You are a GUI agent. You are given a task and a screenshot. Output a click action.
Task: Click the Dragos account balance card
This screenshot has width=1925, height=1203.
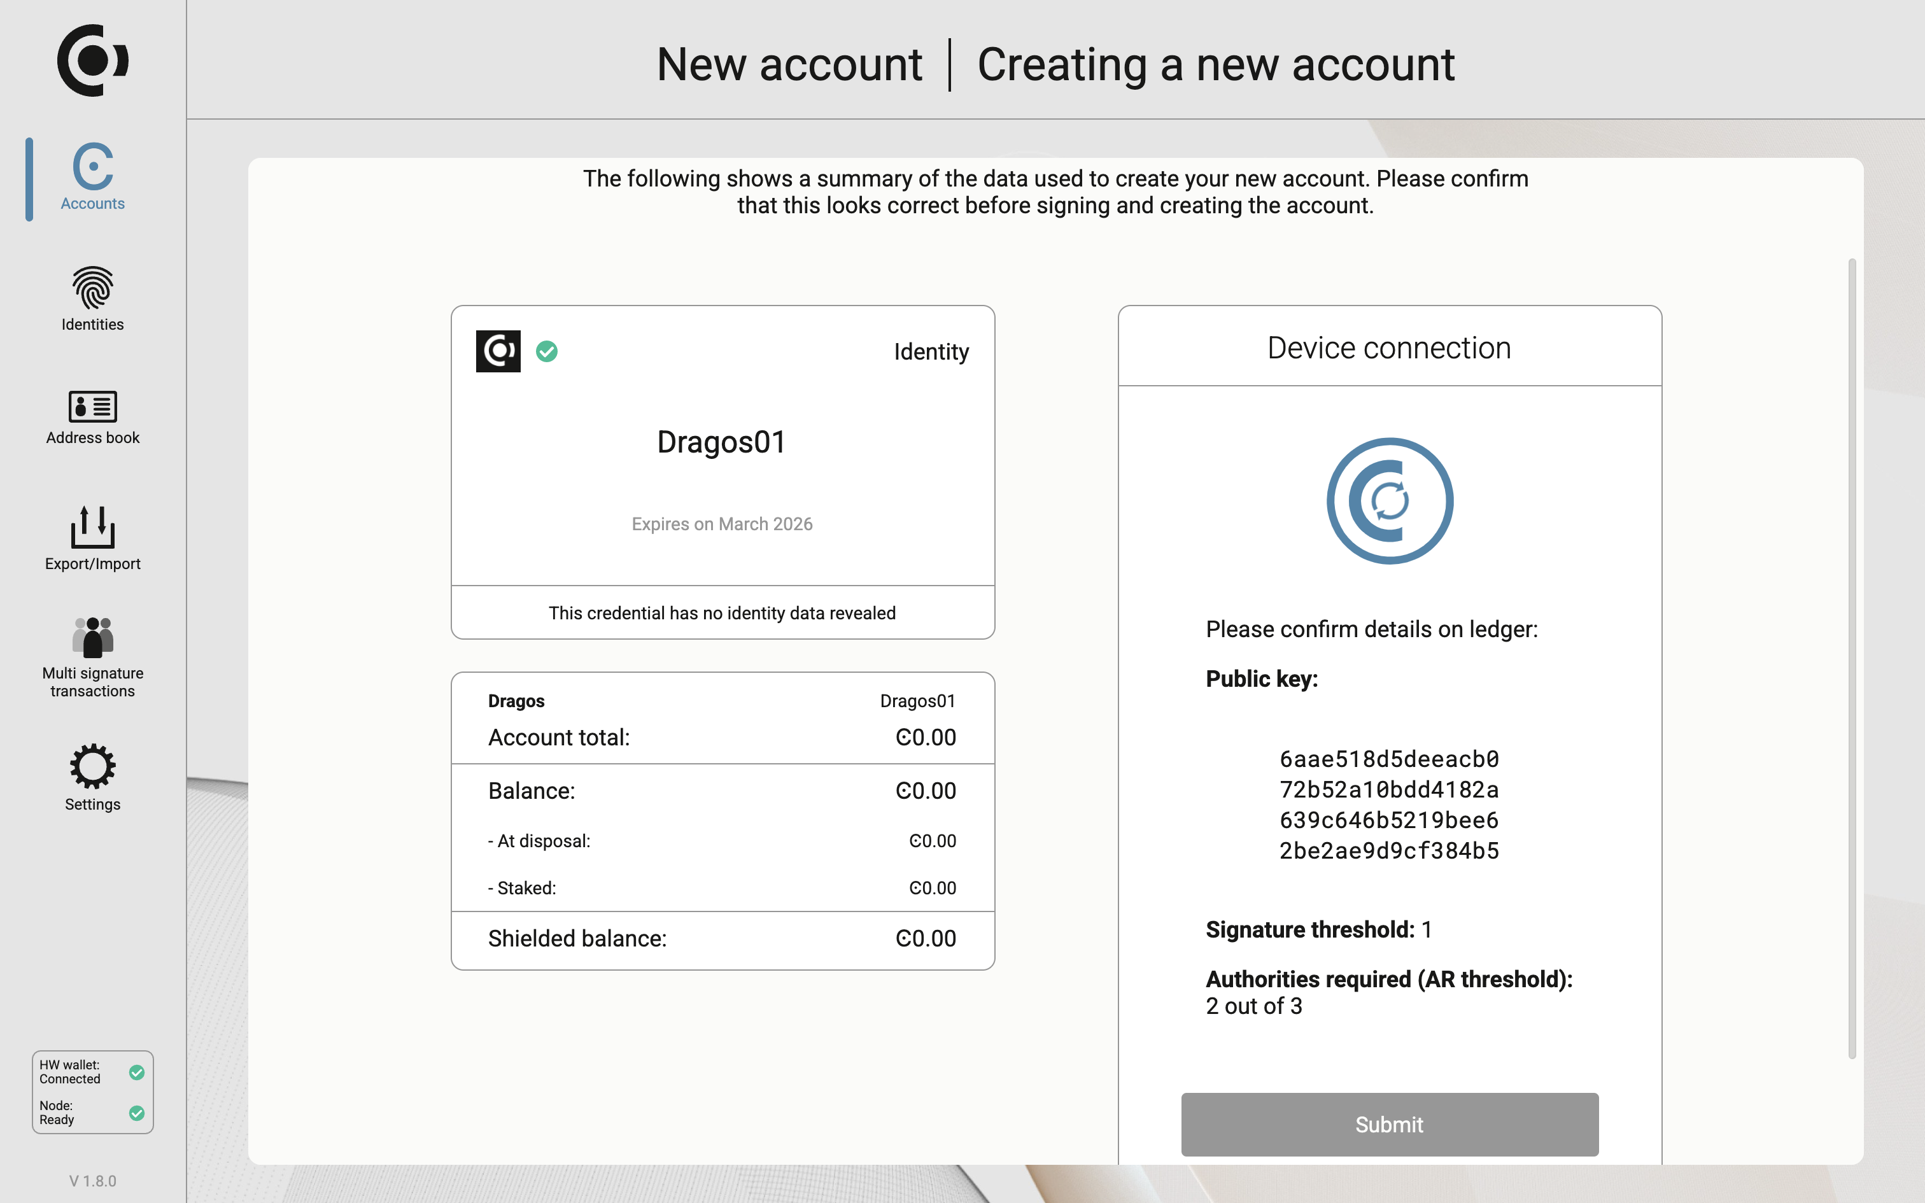(721, 820)
